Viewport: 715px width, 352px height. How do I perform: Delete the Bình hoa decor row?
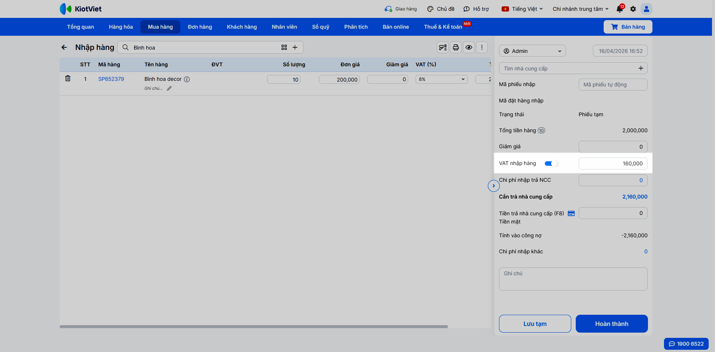(68, 78)
